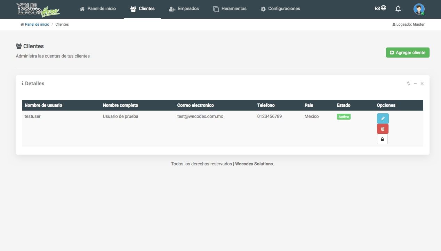441x251 pixels.
Task: Click the Logeado: Master label
Action: (408, 25)
